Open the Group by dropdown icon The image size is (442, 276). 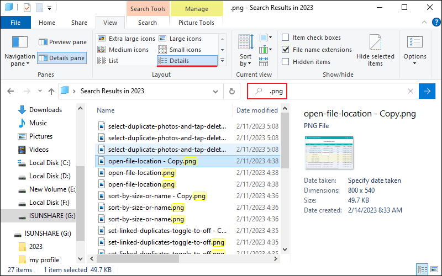tap(265, 38)
